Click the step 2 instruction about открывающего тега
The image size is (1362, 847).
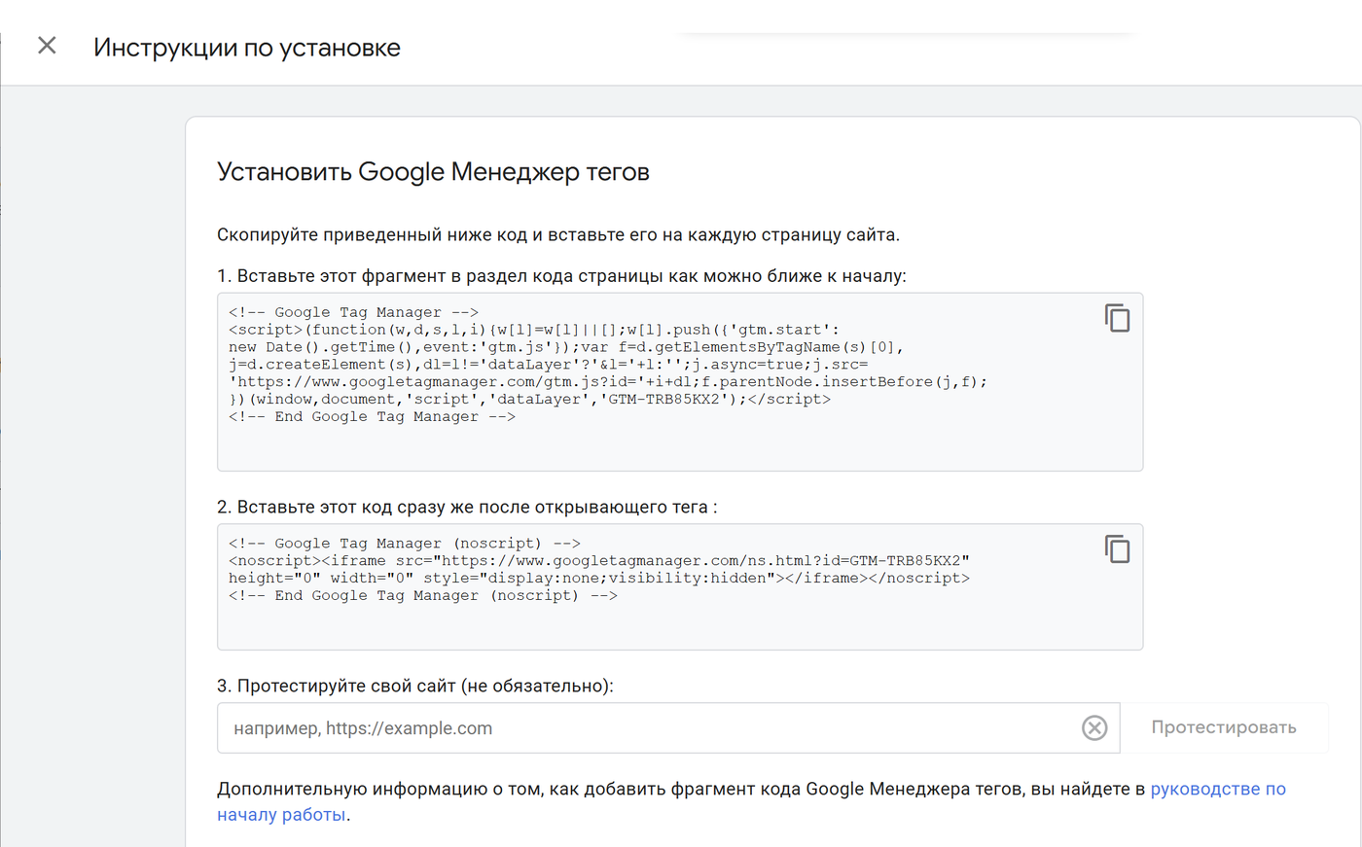[x=467, y=507]
